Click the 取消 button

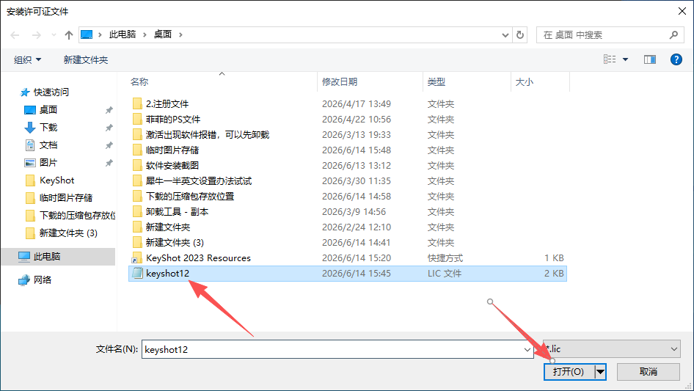(648, 372)
